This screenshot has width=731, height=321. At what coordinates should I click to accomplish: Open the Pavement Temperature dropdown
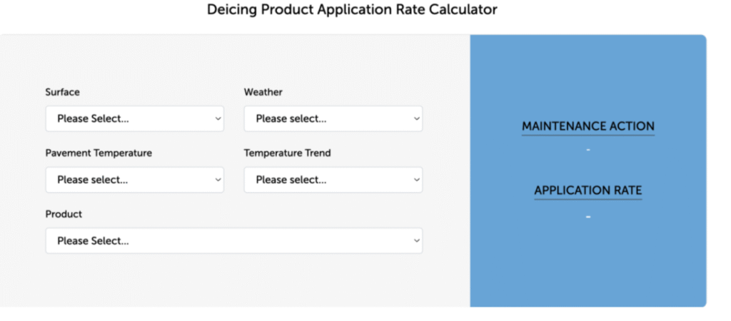(134, 180)
